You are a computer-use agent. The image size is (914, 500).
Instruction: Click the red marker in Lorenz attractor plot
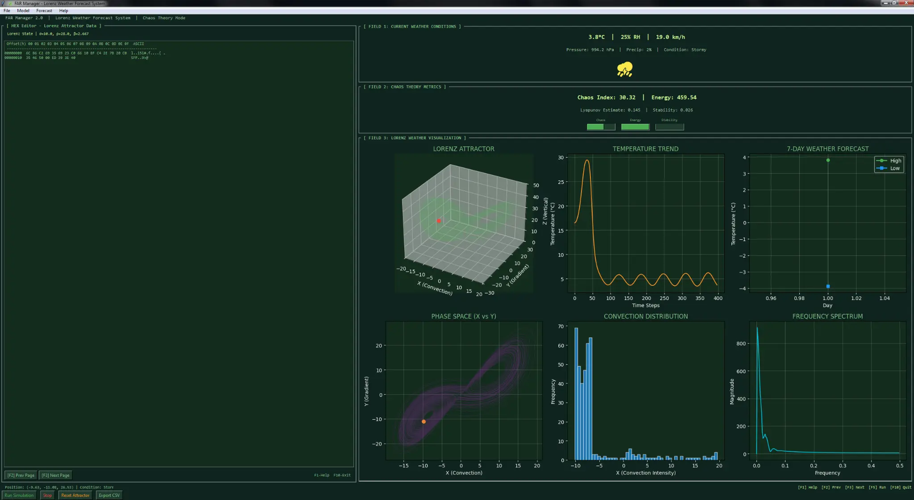pos(439,221)
